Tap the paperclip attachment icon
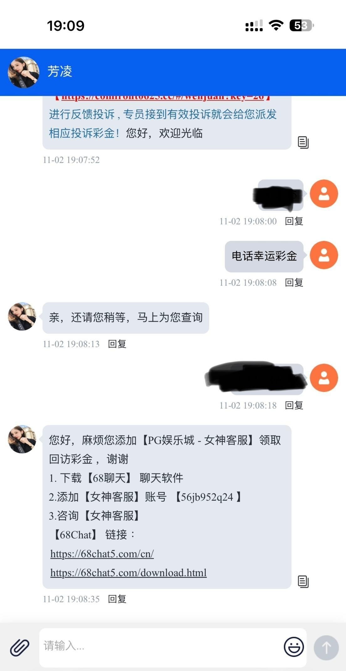Viewport: 346px width, 671px height. [19, 647]
